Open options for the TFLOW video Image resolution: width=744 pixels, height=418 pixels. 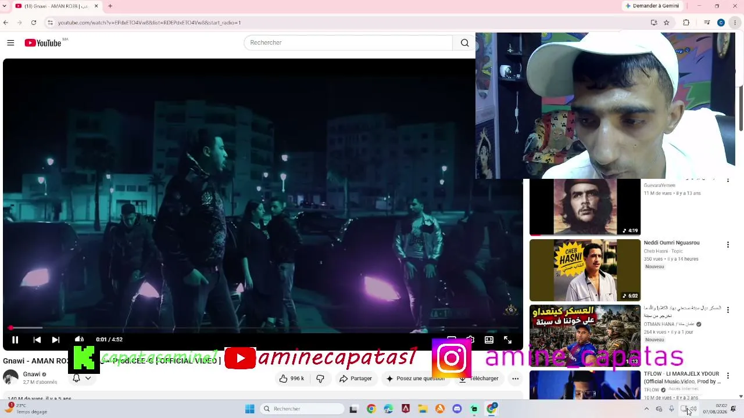coord(728,376)
